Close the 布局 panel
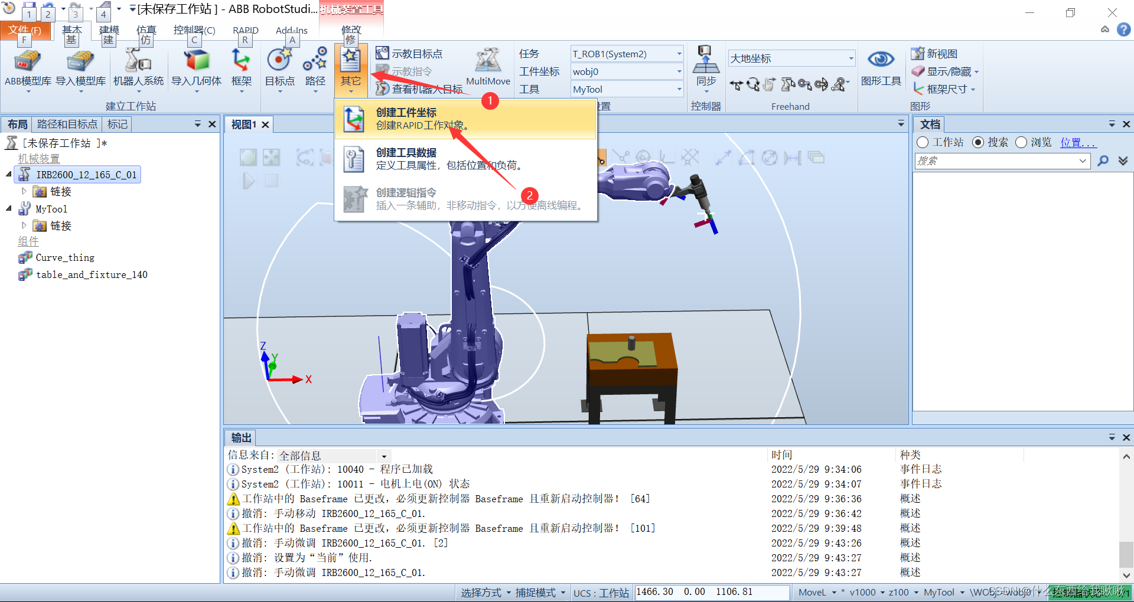This screenshot has width=1134, height=602. point(212,124)
